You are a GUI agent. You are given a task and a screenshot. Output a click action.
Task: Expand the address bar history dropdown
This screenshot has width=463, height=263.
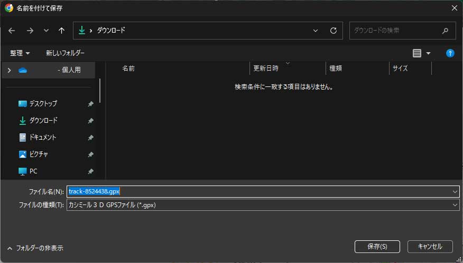tap(316, 31)
